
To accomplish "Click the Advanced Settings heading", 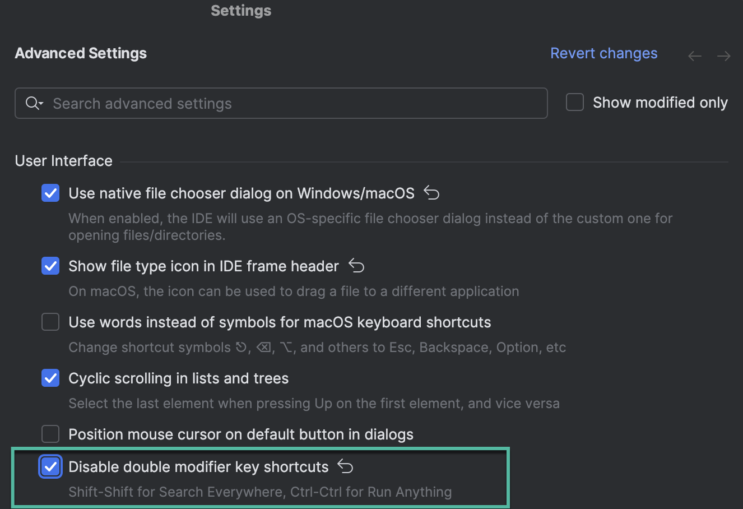I will 80,53.
